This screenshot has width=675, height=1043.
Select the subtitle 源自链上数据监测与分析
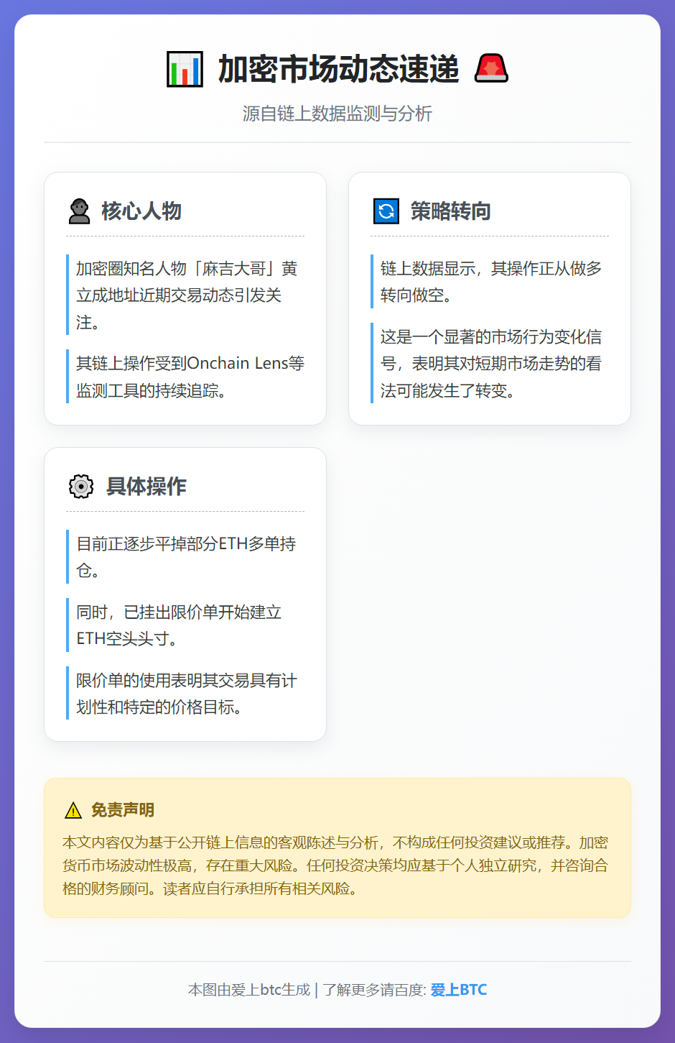tap(337, 114)
